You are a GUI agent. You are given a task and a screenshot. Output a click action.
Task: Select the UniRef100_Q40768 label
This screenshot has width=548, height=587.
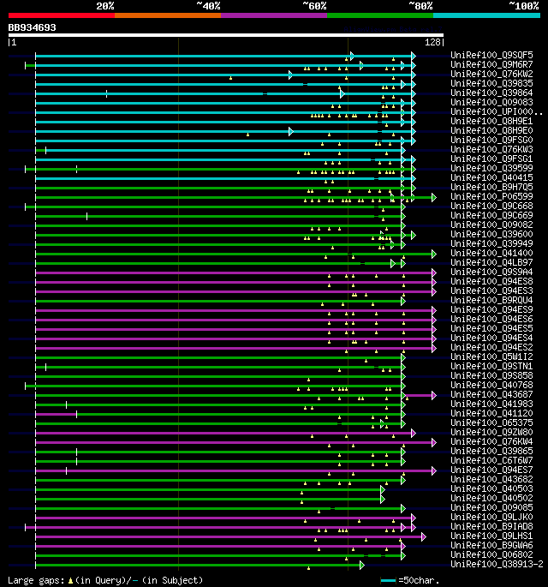coord(491,385)
